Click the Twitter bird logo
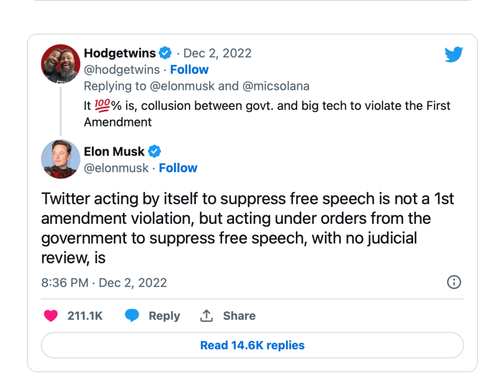 click(454, 54)
